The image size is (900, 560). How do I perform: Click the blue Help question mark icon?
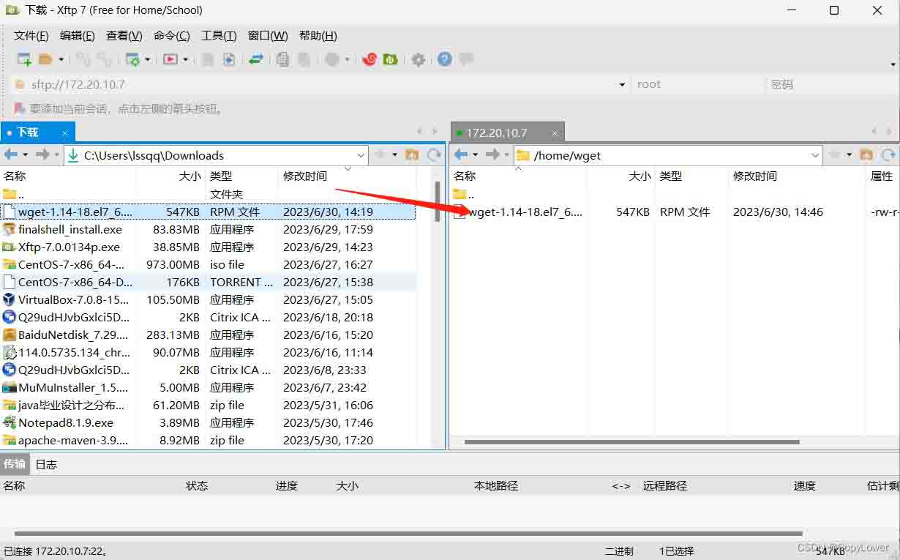point(444,59)
